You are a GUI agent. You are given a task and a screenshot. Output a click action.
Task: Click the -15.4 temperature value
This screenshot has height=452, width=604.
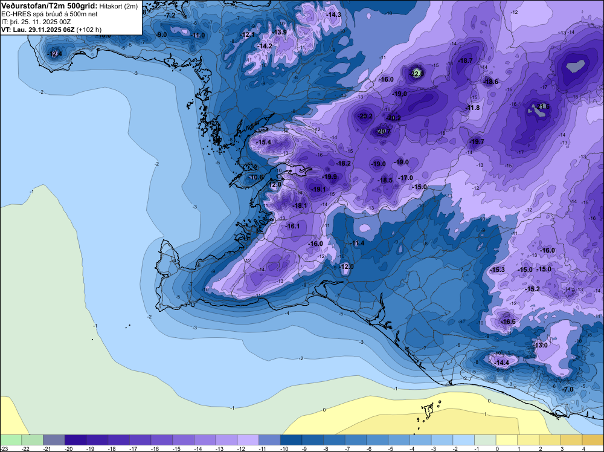point(264,142)
